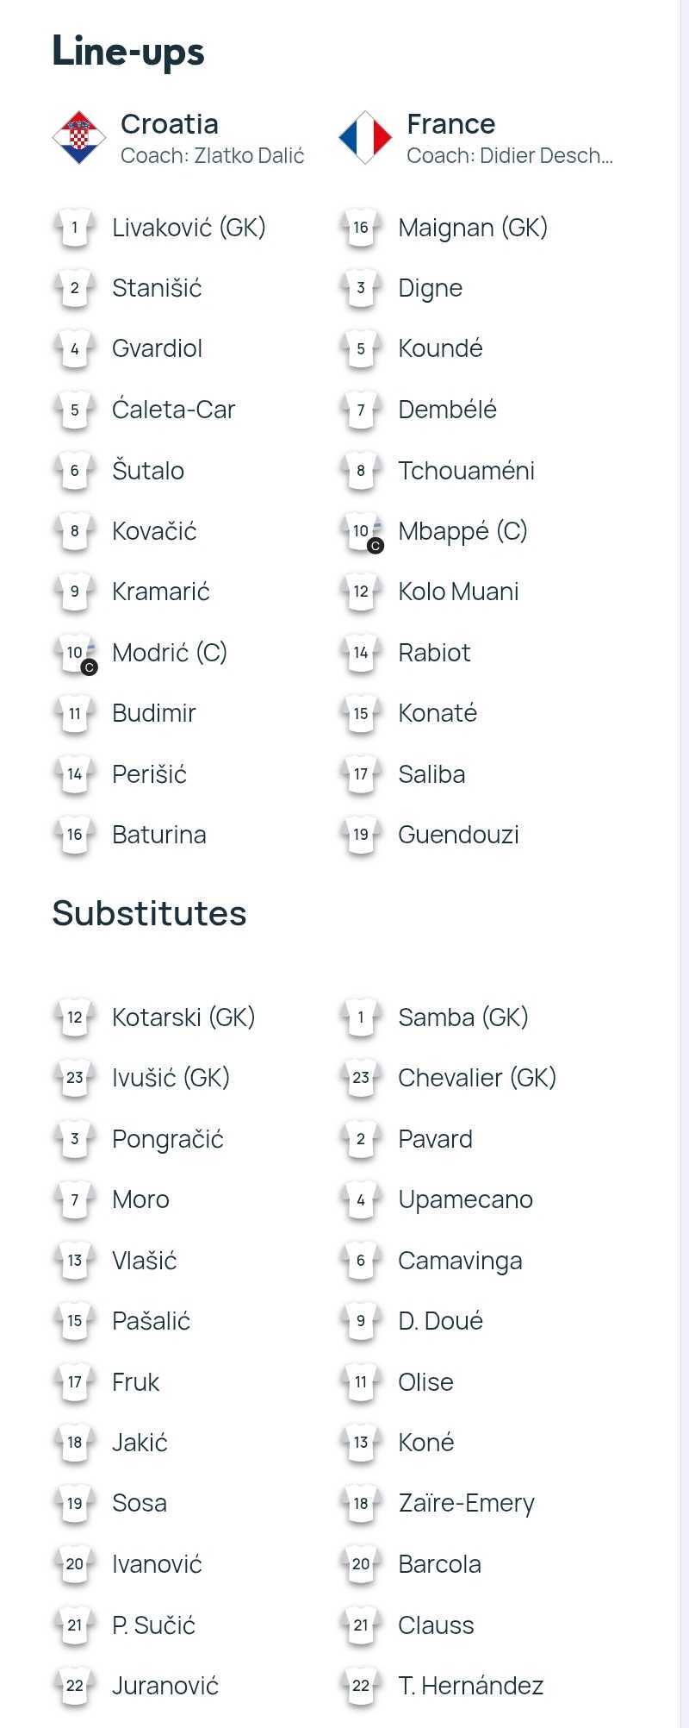Open substitute Pongračić's profile
689x1728 pixels.
tap(168, 1139)
